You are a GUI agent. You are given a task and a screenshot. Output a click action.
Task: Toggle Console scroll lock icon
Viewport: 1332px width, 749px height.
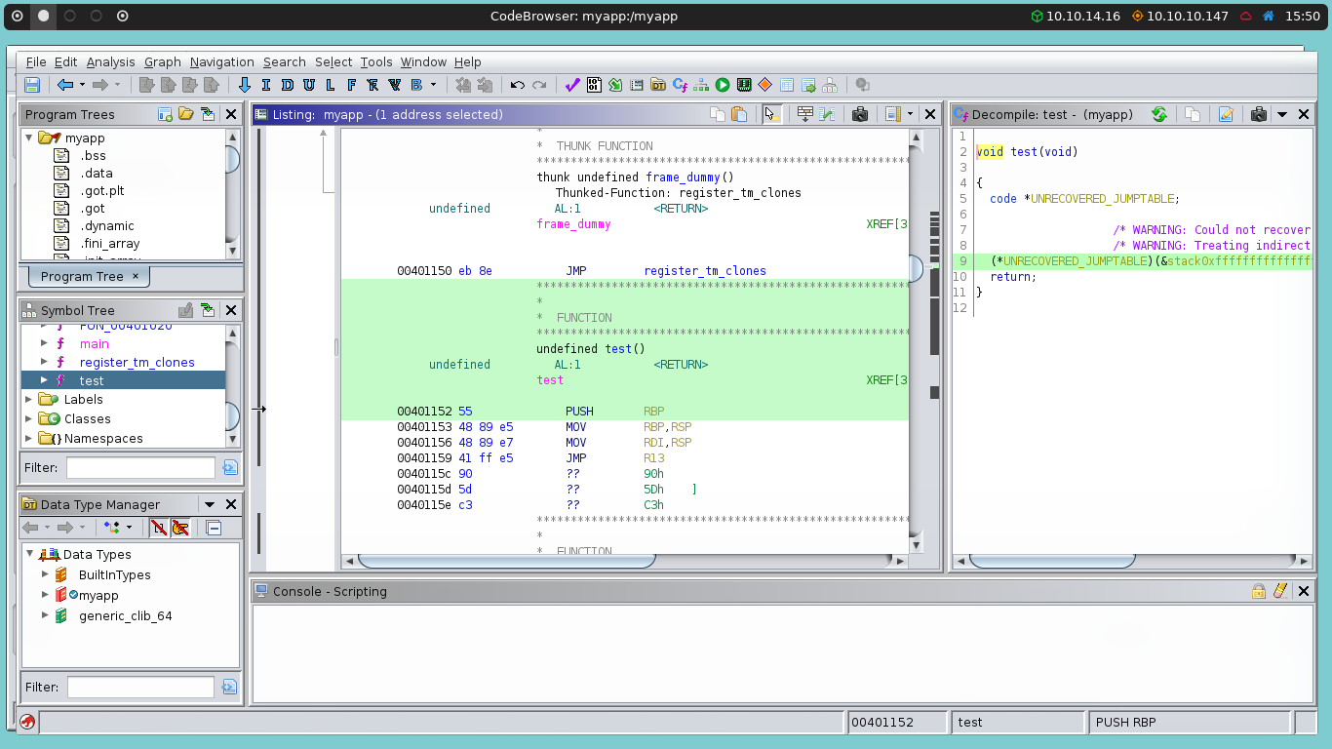[1259, 591]
